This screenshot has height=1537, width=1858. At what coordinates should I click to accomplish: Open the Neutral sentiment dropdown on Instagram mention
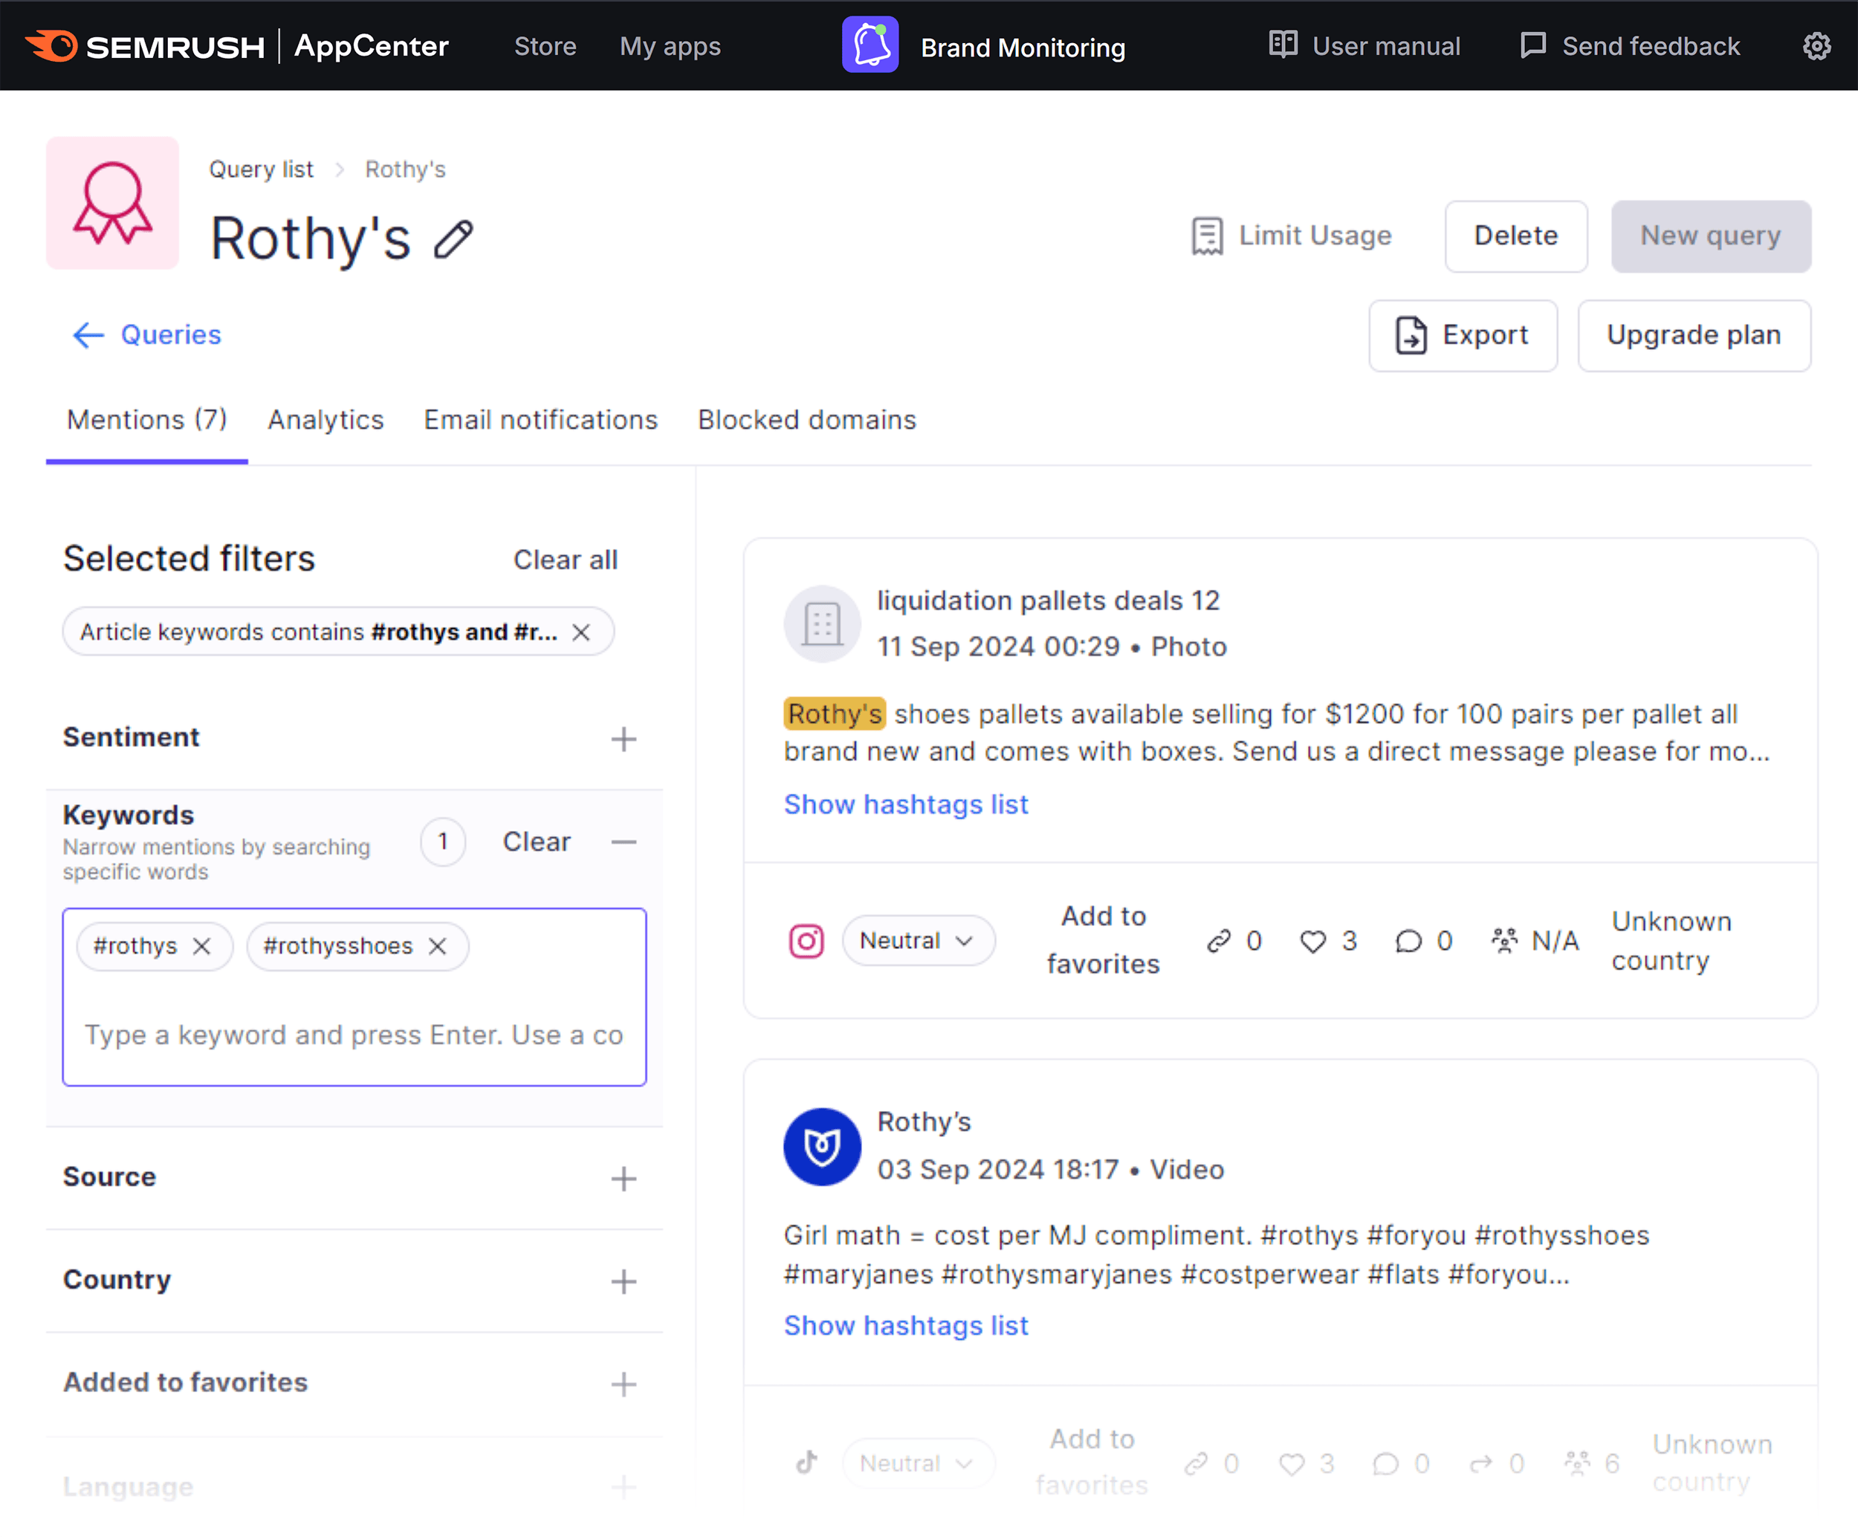tap(918, 941)
